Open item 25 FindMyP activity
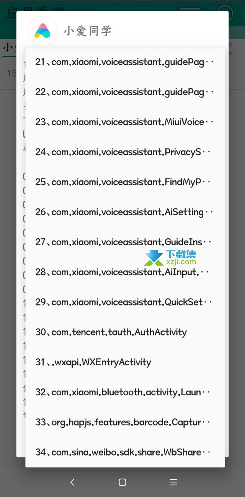Image resolution: width=245 pixels, height=497 pixels. (125, 182)
